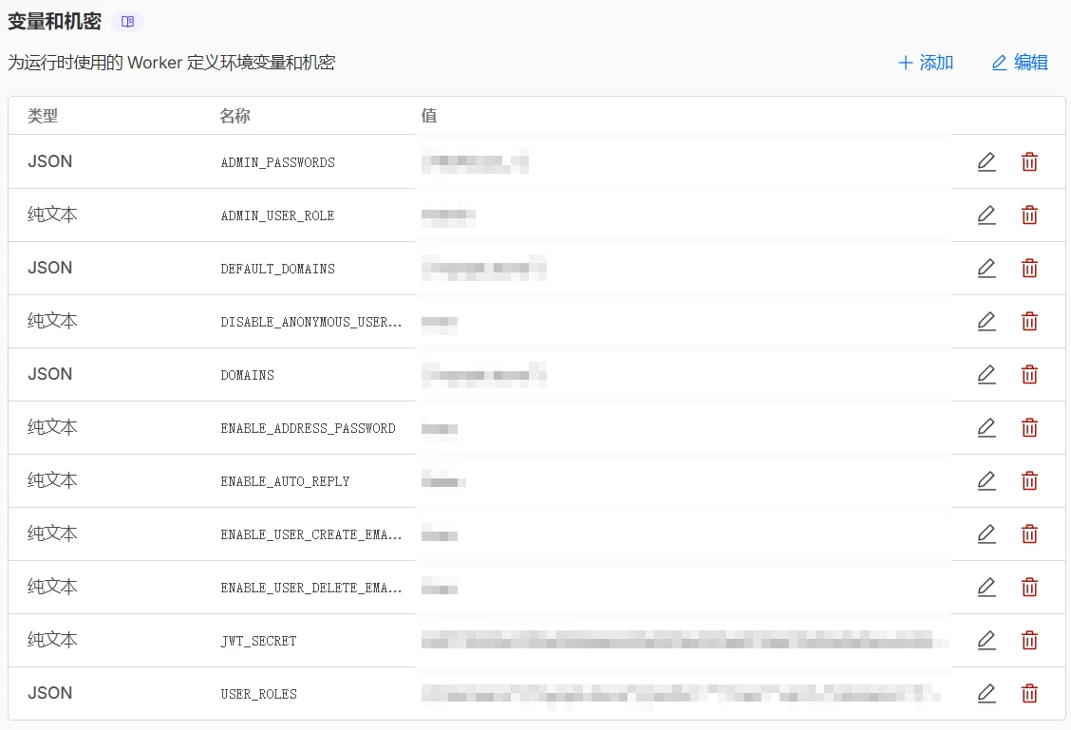Edit the ADMIN_PASSWORDS variable with pencil icon
Image resolution: width=1071 pixels, height=730 pixels.
(x=986, y=162)
